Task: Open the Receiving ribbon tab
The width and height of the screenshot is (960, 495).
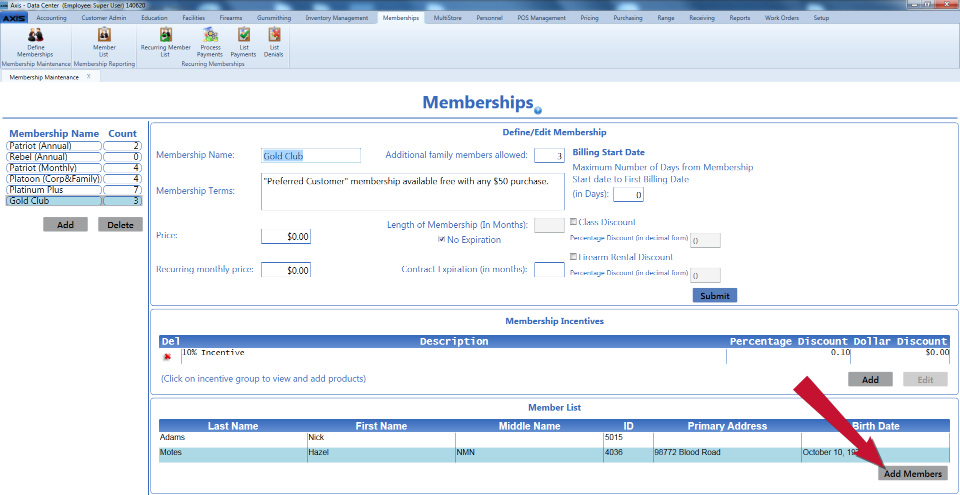Action: point(702,18)
